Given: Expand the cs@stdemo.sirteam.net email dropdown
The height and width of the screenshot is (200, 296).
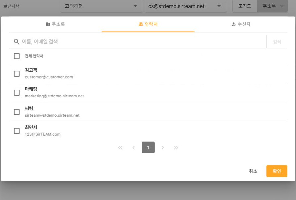Looking at the screenshot, I should click(x=186, y=6).
